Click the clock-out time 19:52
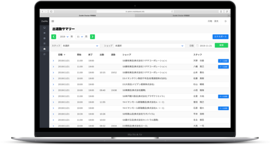270x145 pixels. 114,72
